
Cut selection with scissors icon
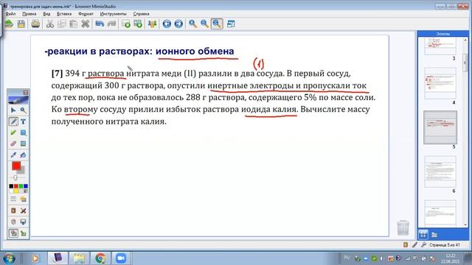[50, 24]
